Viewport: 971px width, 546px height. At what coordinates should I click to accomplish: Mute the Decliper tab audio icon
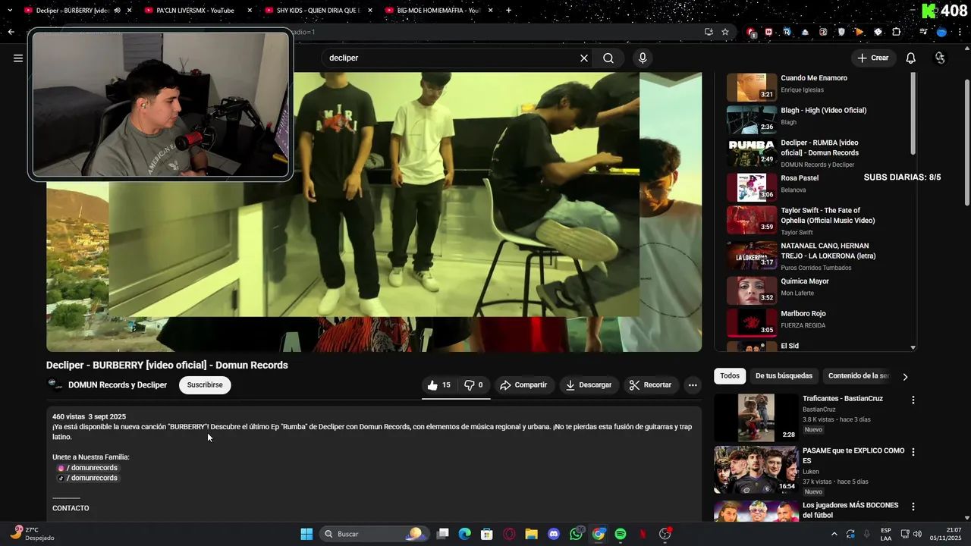coord(117,11)
